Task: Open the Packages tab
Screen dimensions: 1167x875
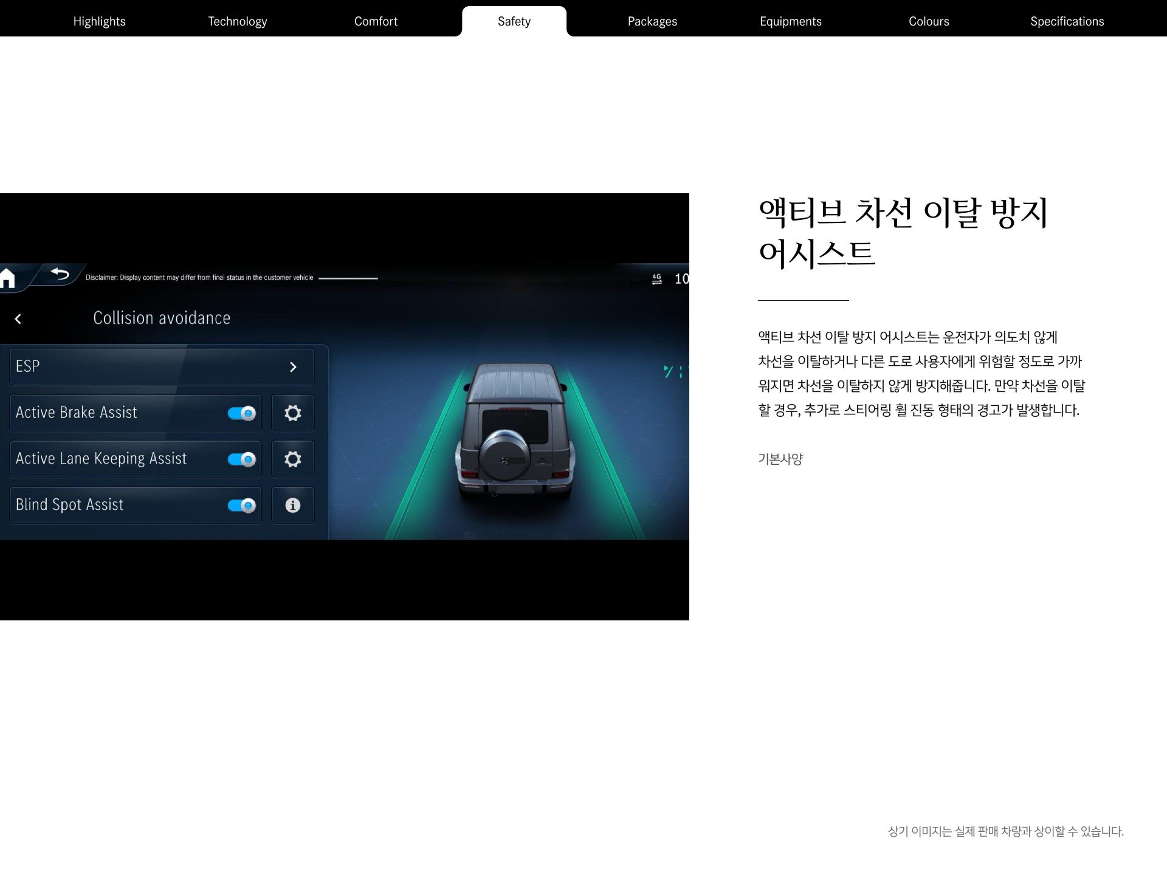Action: [x=652, y=21]
